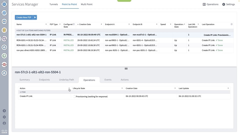This screenshot has width=240, height=135.
Task: Open the red heartbeat magnifier app icon
Action: 4,64
